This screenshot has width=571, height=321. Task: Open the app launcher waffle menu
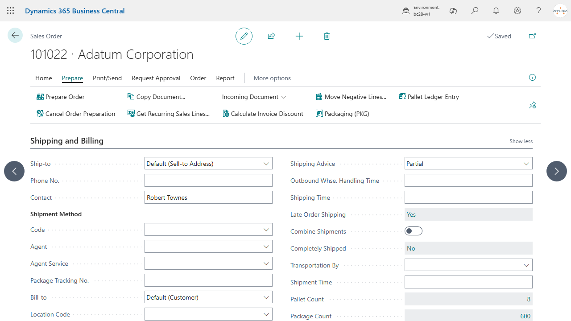(x=11, y=11)
